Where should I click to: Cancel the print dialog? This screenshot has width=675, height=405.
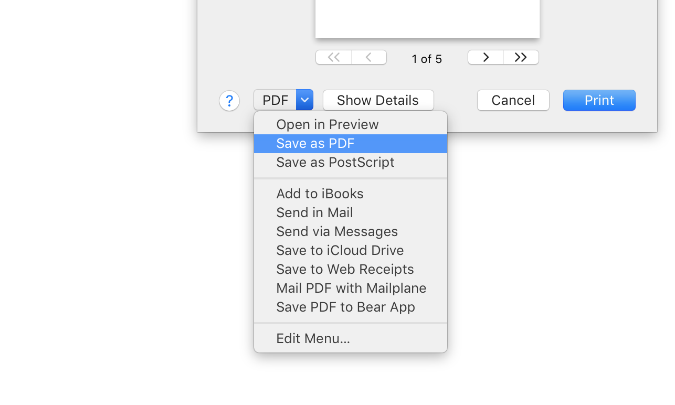pos(513,100)
